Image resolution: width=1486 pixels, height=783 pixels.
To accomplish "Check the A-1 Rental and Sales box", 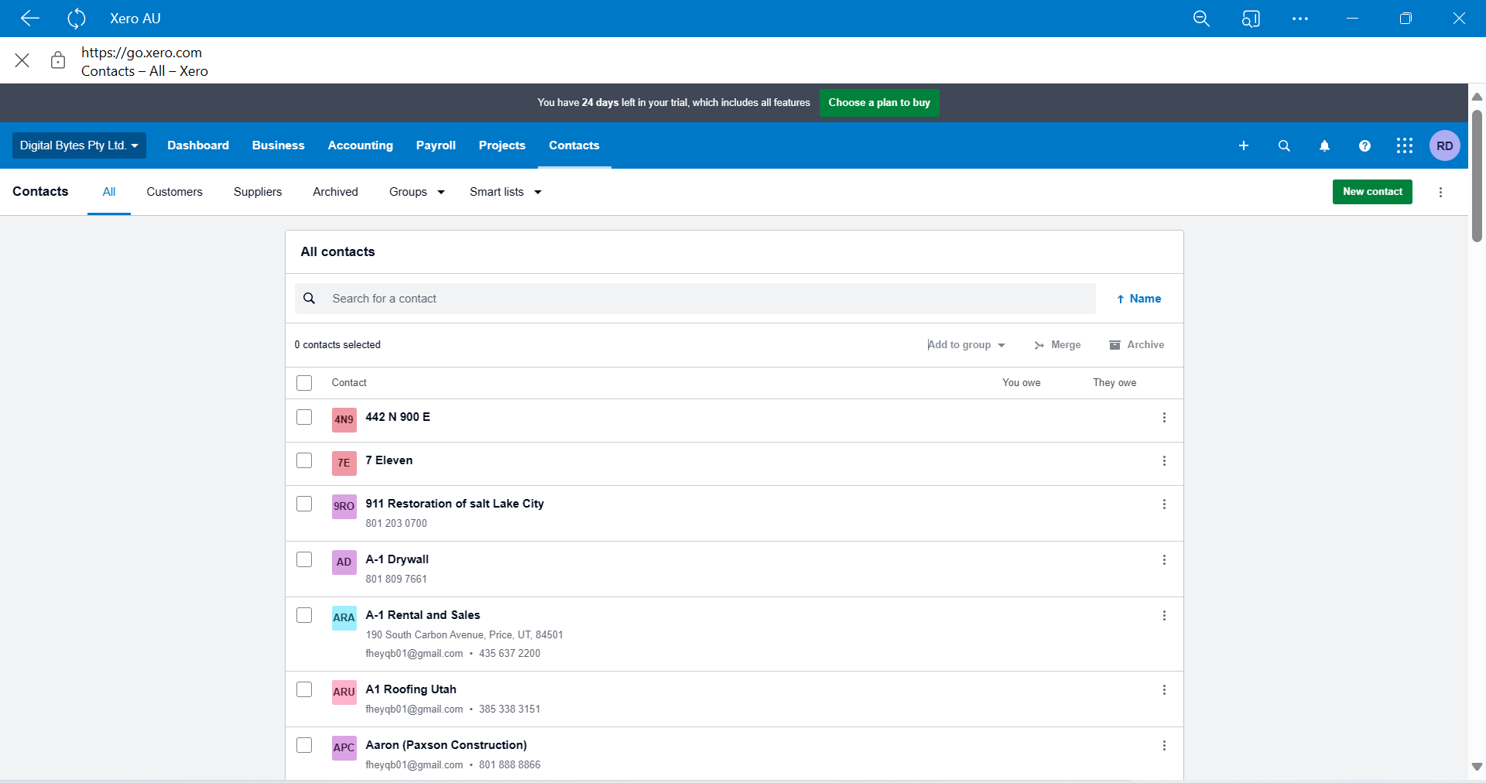I will (x=304, y=615).
